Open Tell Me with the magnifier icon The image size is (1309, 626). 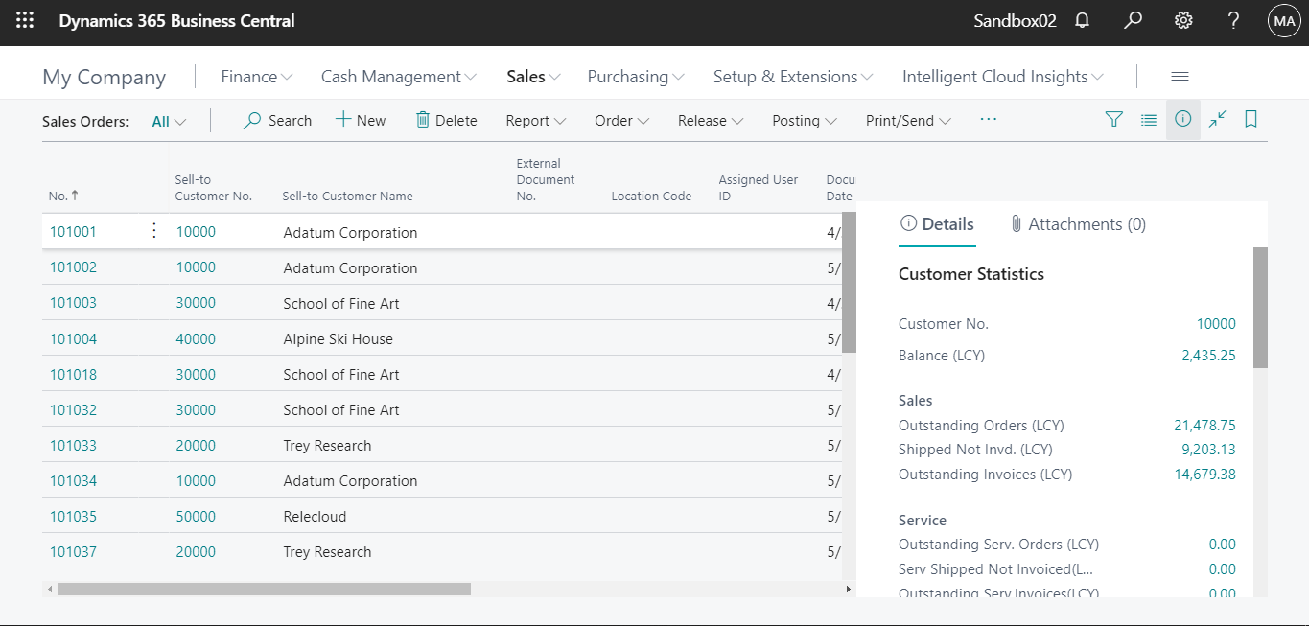click(1133, 20)
